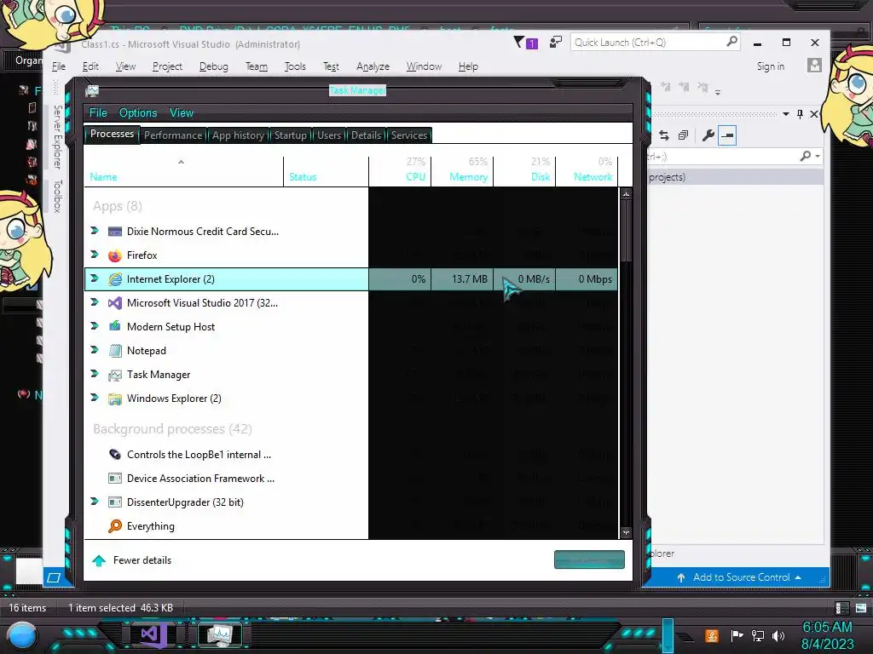
Task: Click the Internet Explorer icon in the process list
Action: pos(115,279)
